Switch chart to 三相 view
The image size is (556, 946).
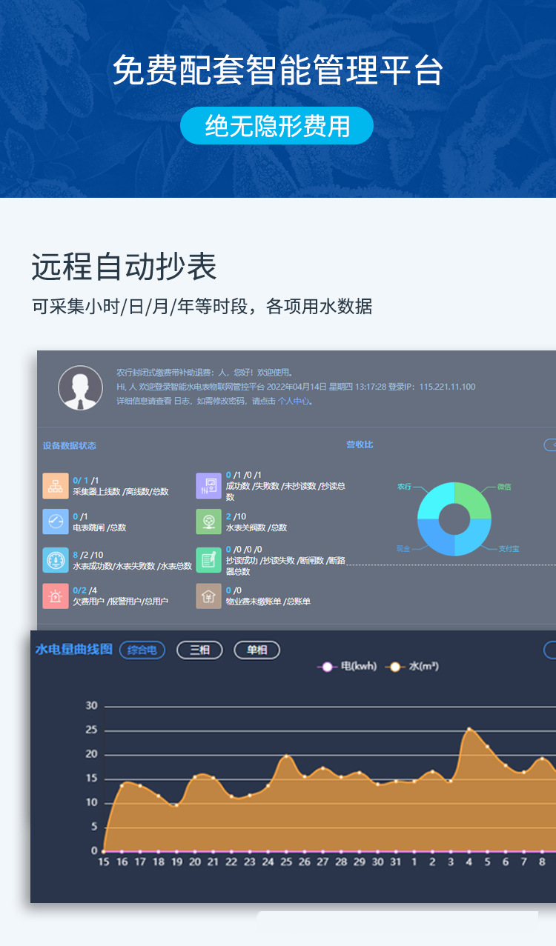199,650
